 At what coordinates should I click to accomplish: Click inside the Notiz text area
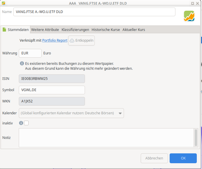coord(106,138)
